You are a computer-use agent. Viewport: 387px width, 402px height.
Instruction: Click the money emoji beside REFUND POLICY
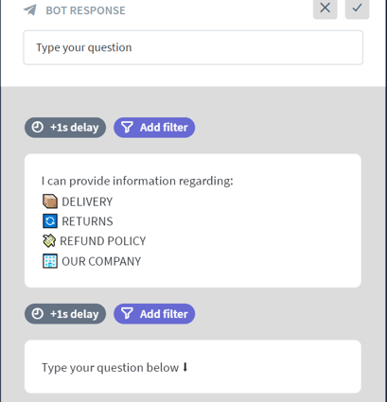tap(49, 241)
